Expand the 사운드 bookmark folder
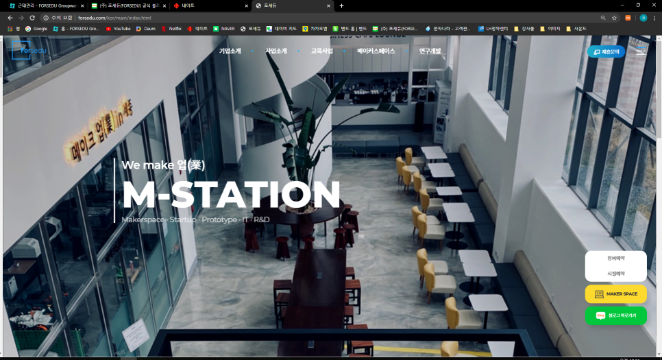This screenshot has width=662, height=360. click(576, 29)
